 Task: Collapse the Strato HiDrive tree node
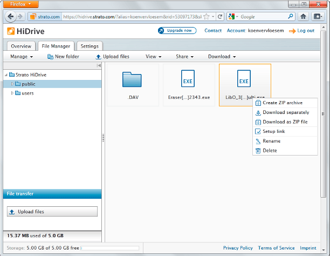(x=6, y=75)
